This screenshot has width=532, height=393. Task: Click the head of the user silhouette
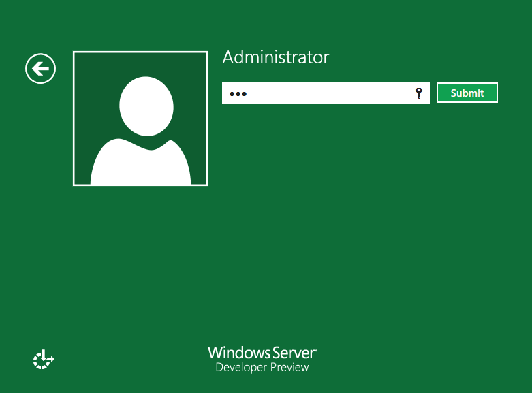point(146,106)
